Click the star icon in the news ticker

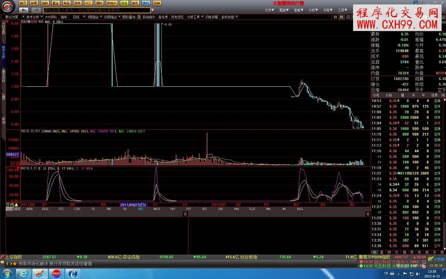coord(14,263)
